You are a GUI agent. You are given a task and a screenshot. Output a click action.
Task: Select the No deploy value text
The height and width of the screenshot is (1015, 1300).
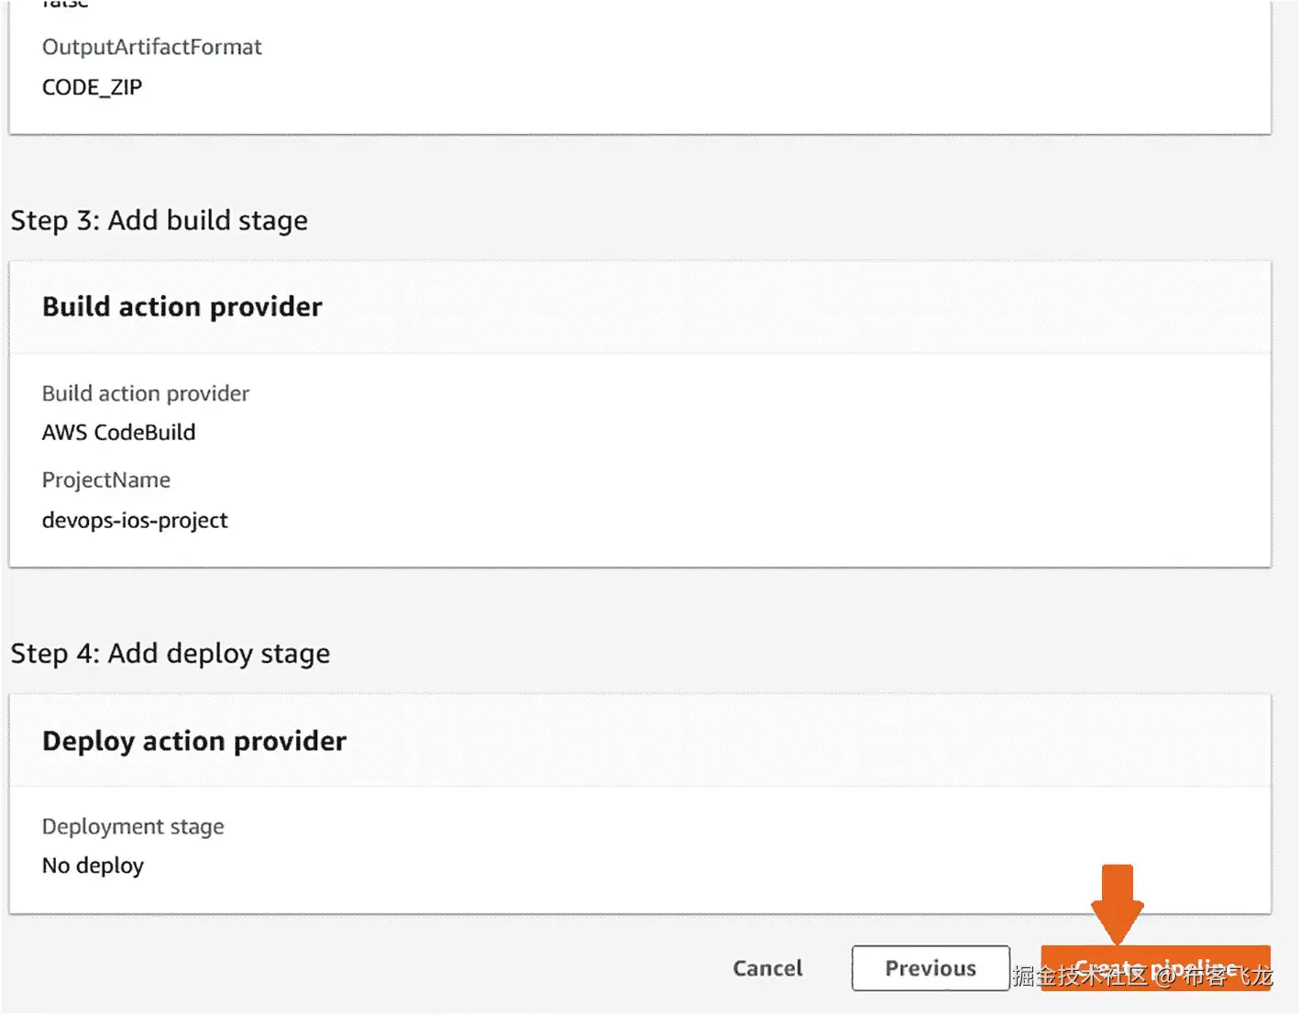point(93,866)
